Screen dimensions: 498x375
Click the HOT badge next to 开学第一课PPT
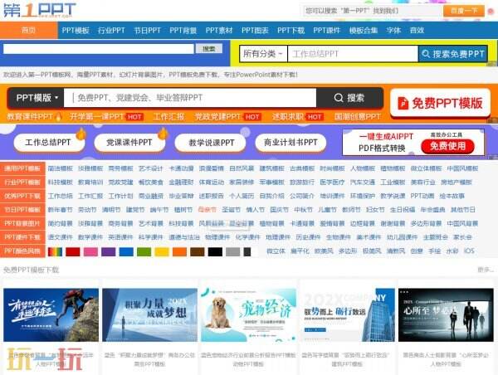click(x=134, y=117)
